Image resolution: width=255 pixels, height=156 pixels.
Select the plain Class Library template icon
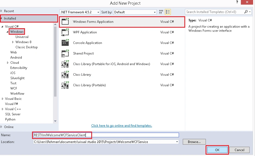[65, 74]
